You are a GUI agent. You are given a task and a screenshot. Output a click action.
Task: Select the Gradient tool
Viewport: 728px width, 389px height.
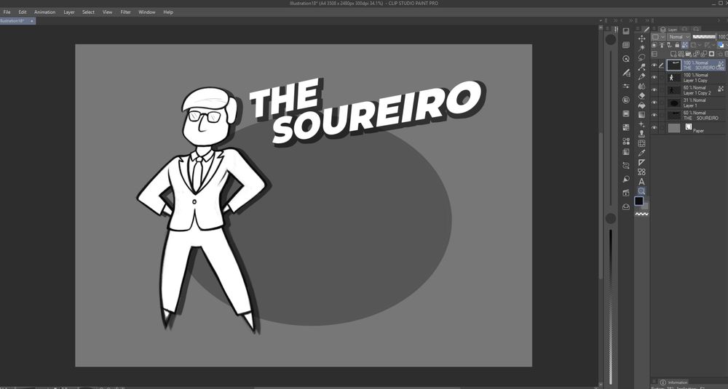pyautogui.click(x=641, y=115)
